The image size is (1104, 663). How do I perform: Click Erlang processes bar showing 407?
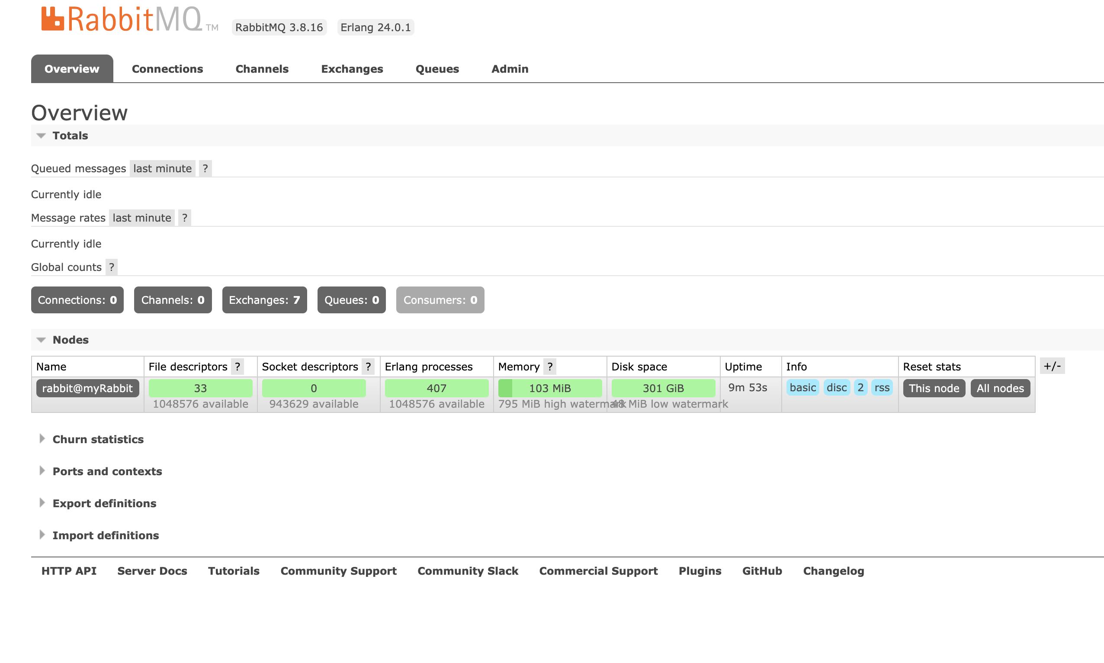point(437,388)
